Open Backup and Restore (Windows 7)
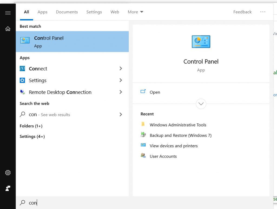The height and width of the screenshot is (209, 277). pyautogui.click(x=180, y=135)
